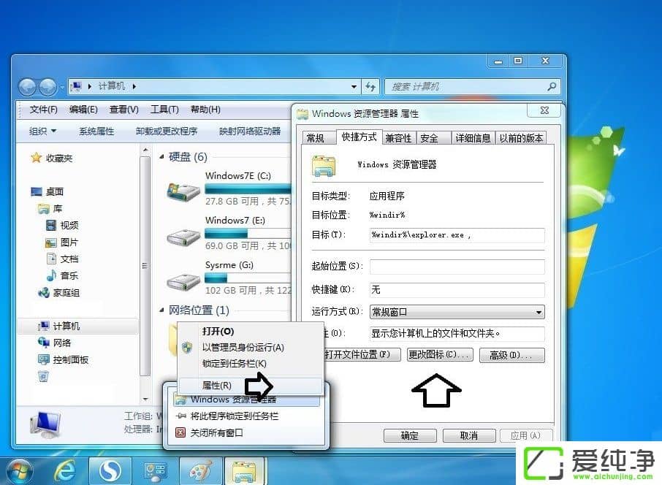Click the Forward navigation arrow in Explorer
Image resolution: width=662 pixels, height=485 pixels.
click(x=47, y=87)
